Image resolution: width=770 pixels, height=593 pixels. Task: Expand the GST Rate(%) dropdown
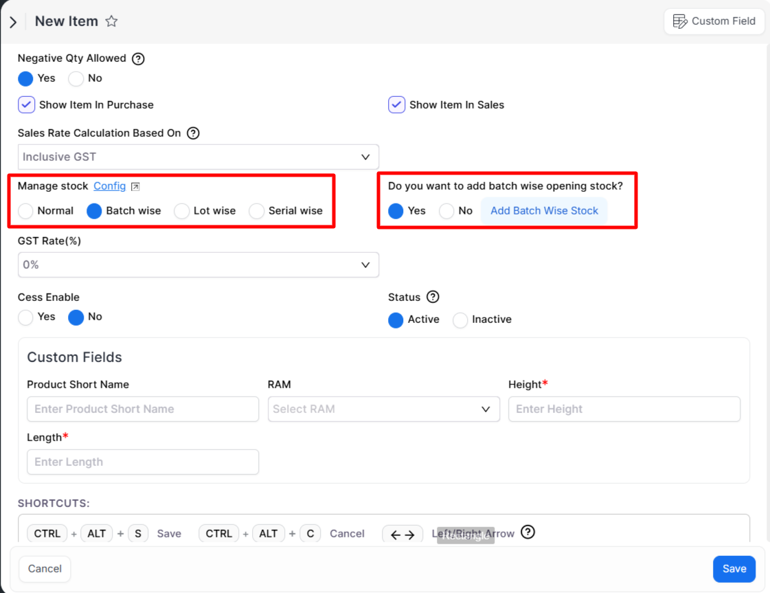coord(199,265)
